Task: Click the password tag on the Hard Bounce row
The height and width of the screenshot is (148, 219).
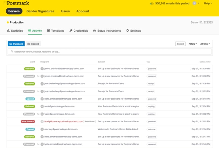Action: coord(152,122)
